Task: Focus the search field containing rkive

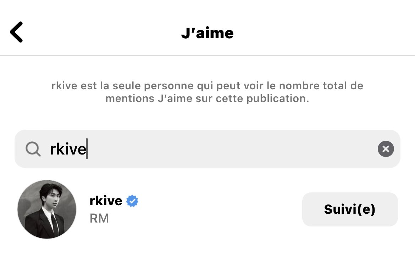Action: [207, 149]
